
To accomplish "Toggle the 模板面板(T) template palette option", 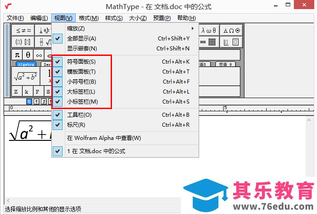I will point(125,71).
